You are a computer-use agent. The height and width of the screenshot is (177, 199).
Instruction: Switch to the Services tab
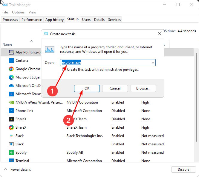(114, 20)
